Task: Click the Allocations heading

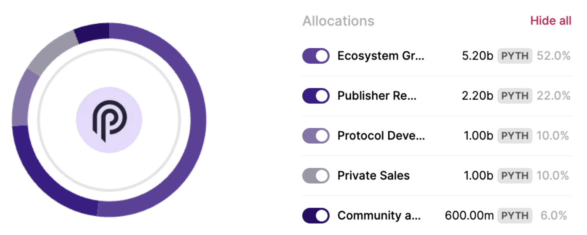Action: pos(338,21)
